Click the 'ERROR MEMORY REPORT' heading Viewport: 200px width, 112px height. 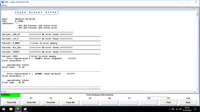coord(37,12)
